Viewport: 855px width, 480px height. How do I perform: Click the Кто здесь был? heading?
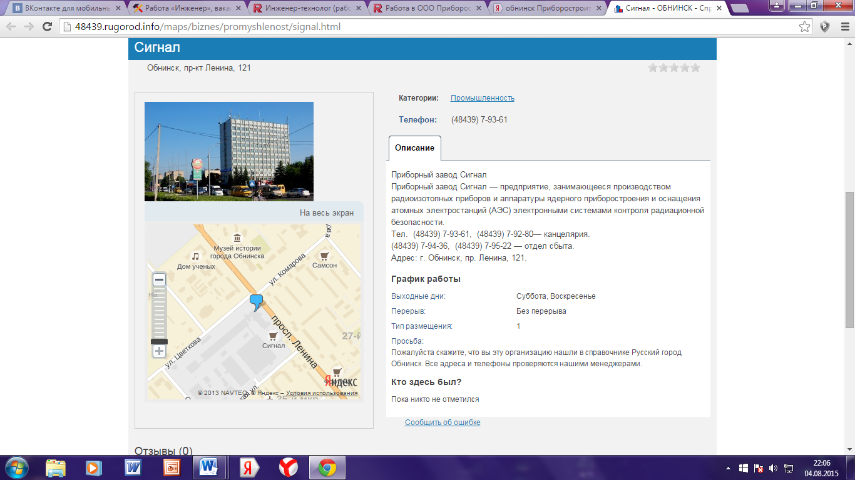pyautogui.click(x=427, y=382)
